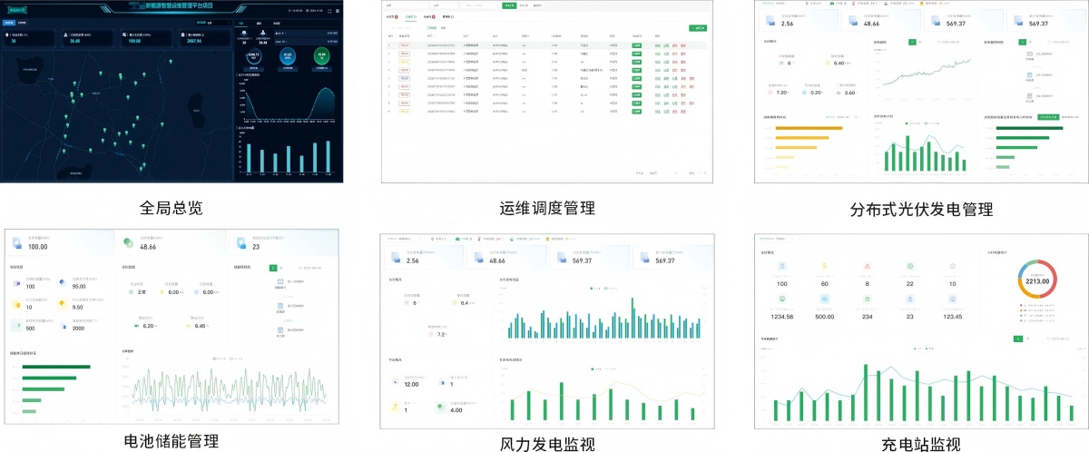1089x452 pixels.
Task: Open the region dropdown above the map
Action: tap(214, 21)
